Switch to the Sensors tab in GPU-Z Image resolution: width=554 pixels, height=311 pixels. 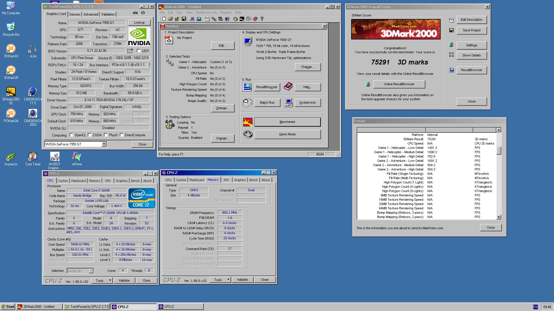pos(75,14)
